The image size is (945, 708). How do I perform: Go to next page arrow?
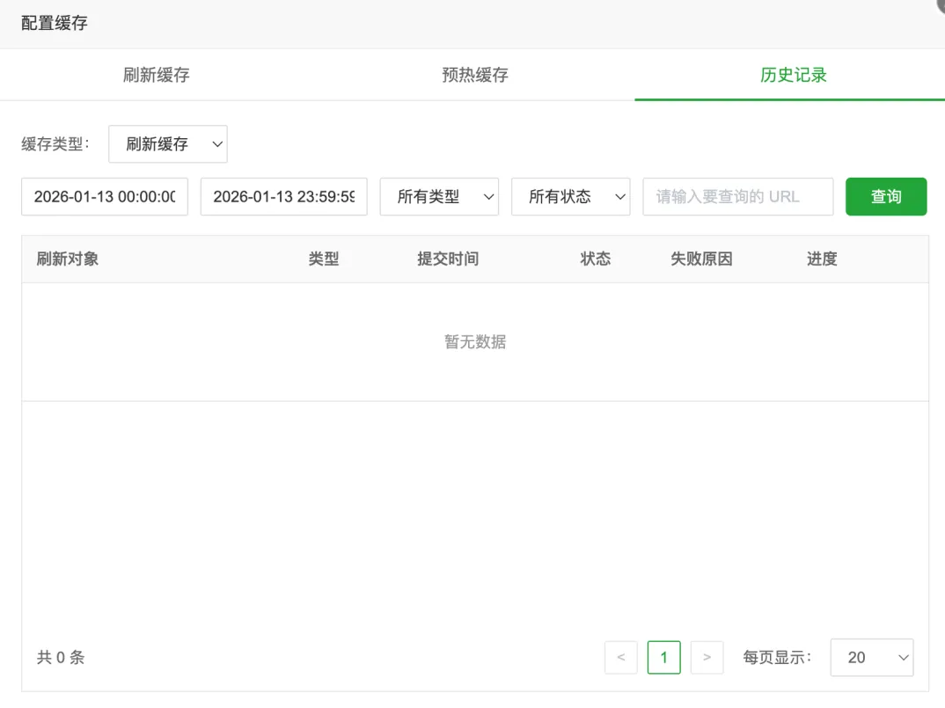(707, 657)
